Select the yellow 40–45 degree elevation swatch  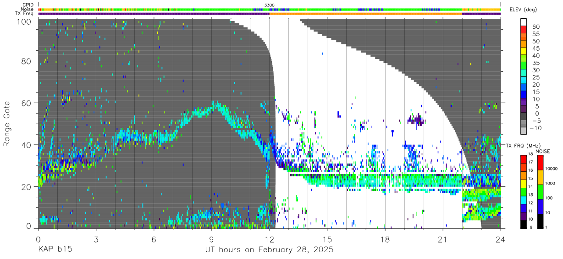(524, 52)
